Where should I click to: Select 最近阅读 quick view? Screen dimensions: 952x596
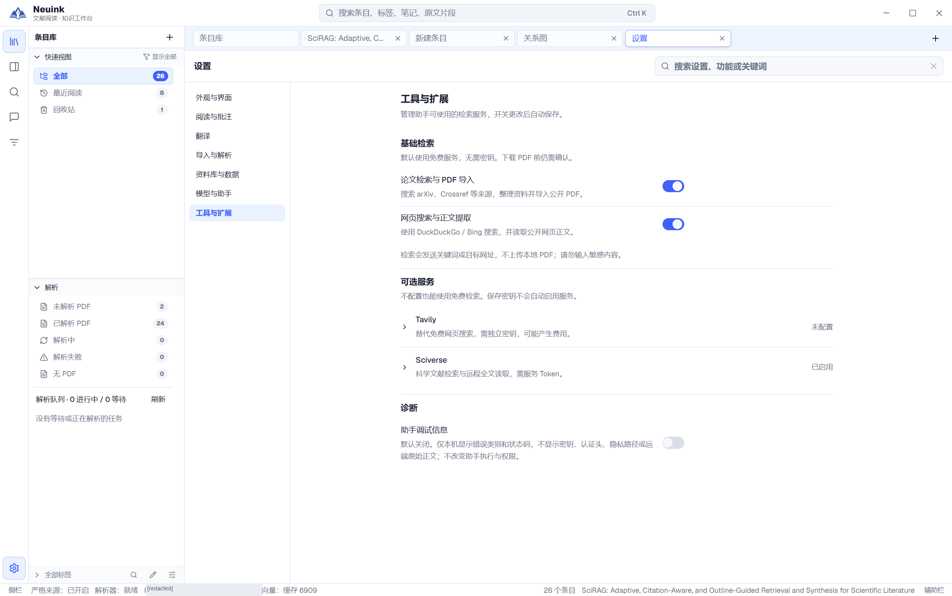(x=103, y=93)
